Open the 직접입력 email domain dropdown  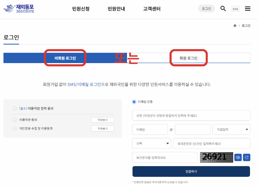231,129
